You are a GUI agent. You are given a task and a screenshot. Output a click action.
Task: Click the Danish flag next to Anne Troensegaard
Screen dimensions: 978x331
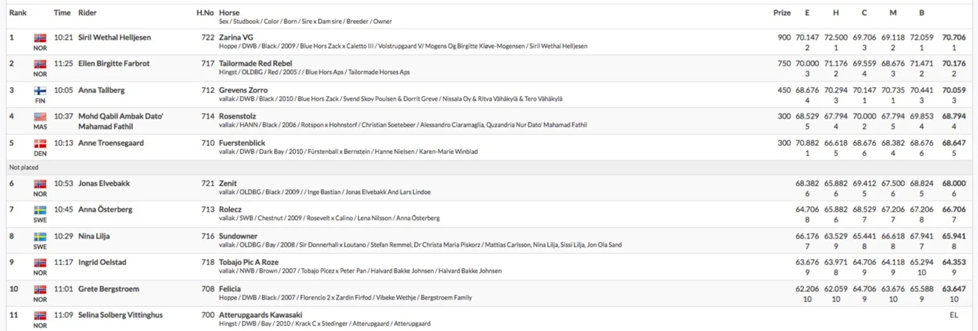40,143
